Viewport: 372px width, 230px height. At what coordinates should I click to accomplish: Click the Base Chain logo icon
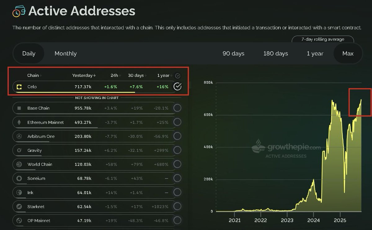click(x=19, y=108)
